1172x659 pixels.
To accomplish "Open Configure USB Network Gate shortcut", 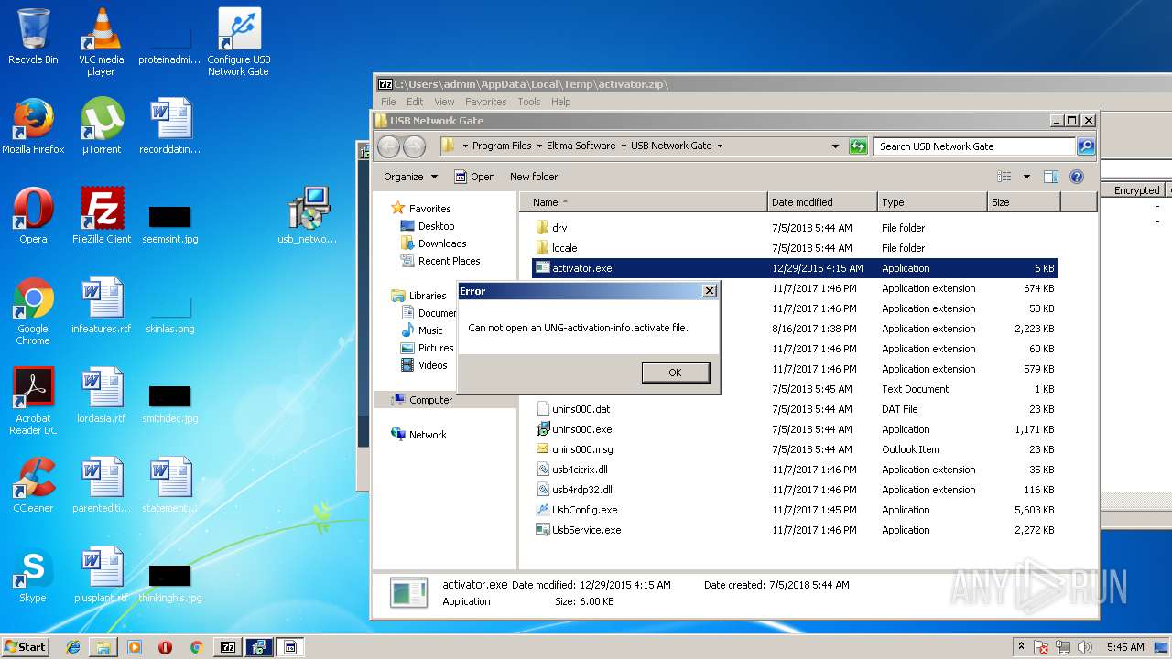I will click(239, 42).
